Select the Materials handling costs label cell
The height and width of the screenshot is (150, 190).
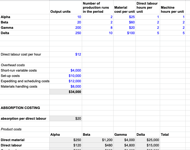pos(19,86)
